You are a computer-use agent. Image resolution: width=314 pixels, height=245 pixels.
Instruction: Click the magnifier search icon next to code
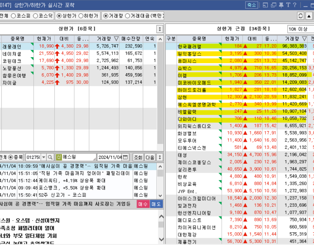click(50, 158)
